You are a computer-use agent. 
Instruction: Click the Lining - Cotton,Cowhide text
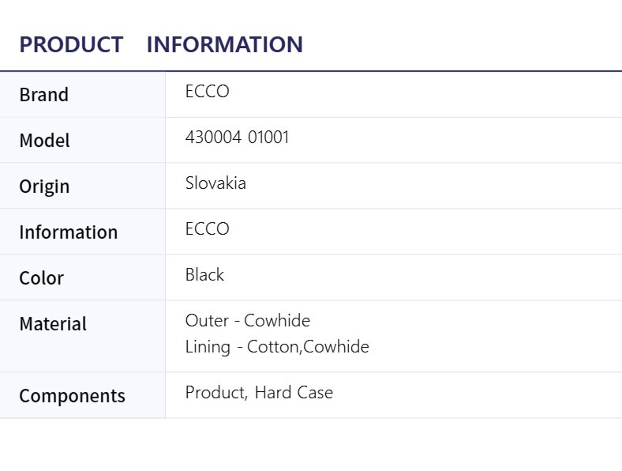[276, 347]
